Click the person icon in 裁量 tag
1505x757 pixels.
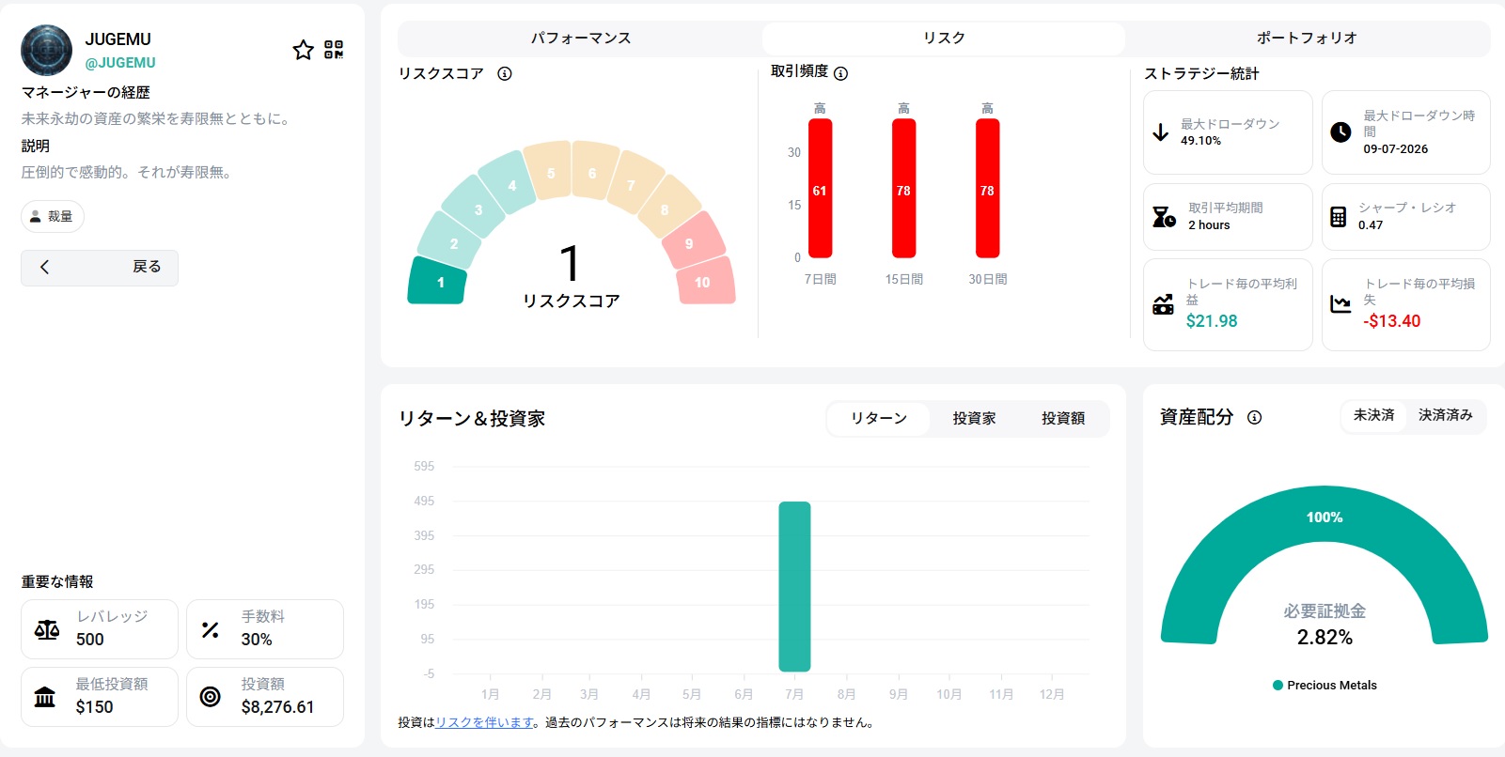[x=36, y=217]
